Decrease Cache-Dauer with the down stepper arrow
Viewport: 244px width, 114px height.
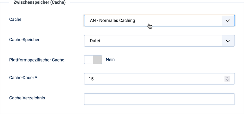tap(227, 80)
